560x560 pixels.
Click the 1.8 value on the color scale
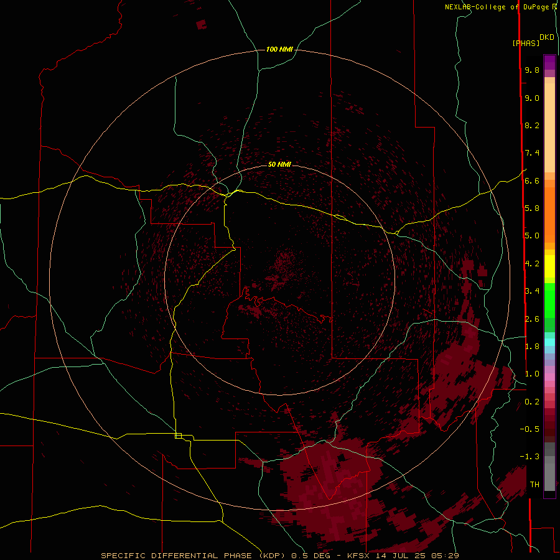click(x=532, y=346)
